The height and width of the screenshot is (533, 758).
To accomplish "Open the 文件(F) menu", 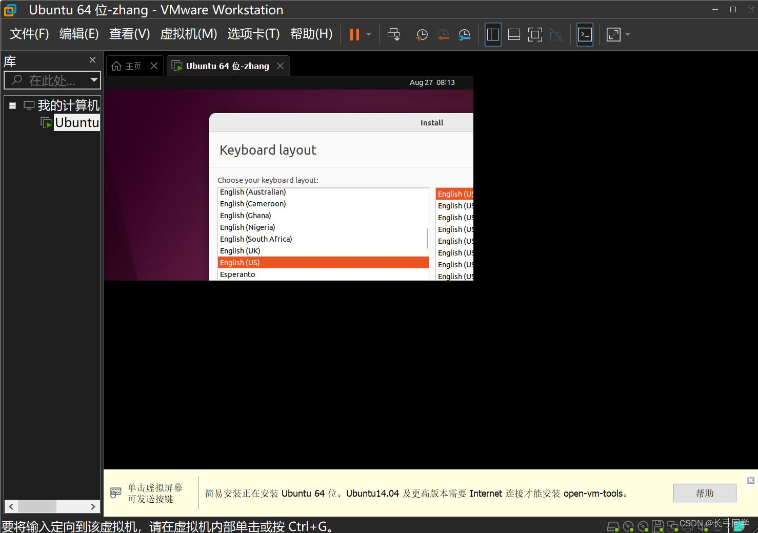I will [29, 34].
